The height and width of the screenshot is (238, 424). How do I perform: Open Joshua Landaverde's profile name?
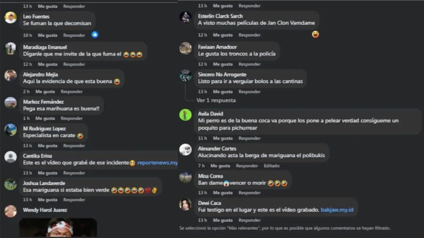coord(44,183)
